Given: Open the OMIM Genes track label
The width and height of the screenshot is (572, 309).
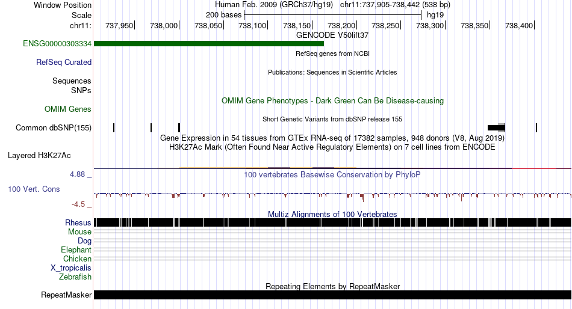Looking at the screenshot, I should (x=68, y=109).
